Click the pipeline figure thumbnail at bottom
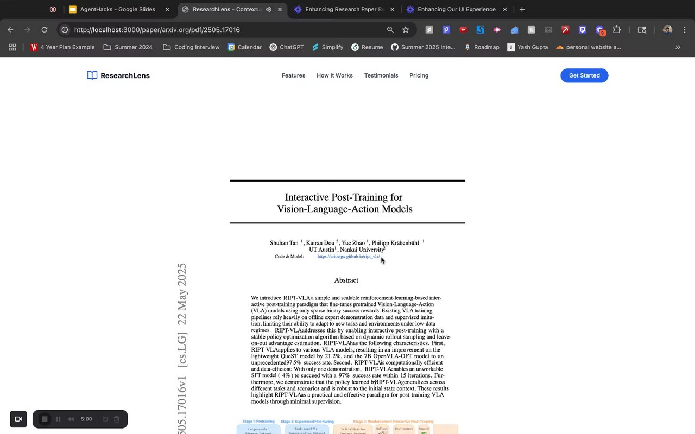 click(347, 426)
